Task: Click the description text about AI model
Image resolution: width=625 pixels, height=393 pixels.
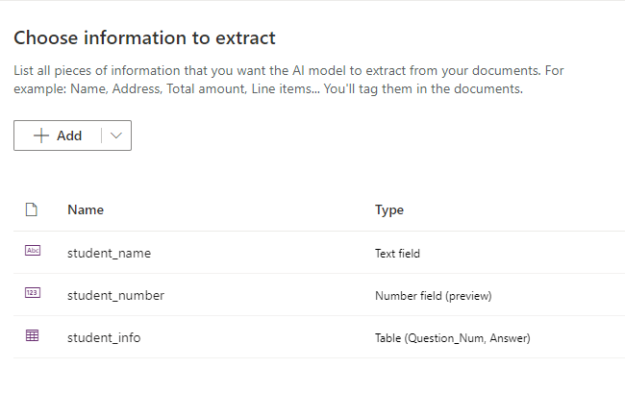Action: 288,80
